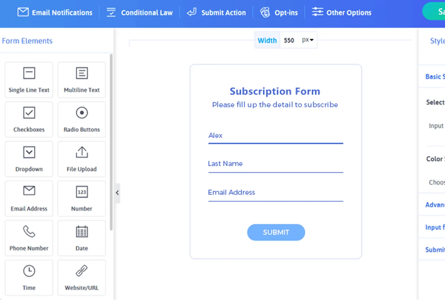Open the Conditional Law menu
This screenshot has width=445, height=300.
[140, 12]
